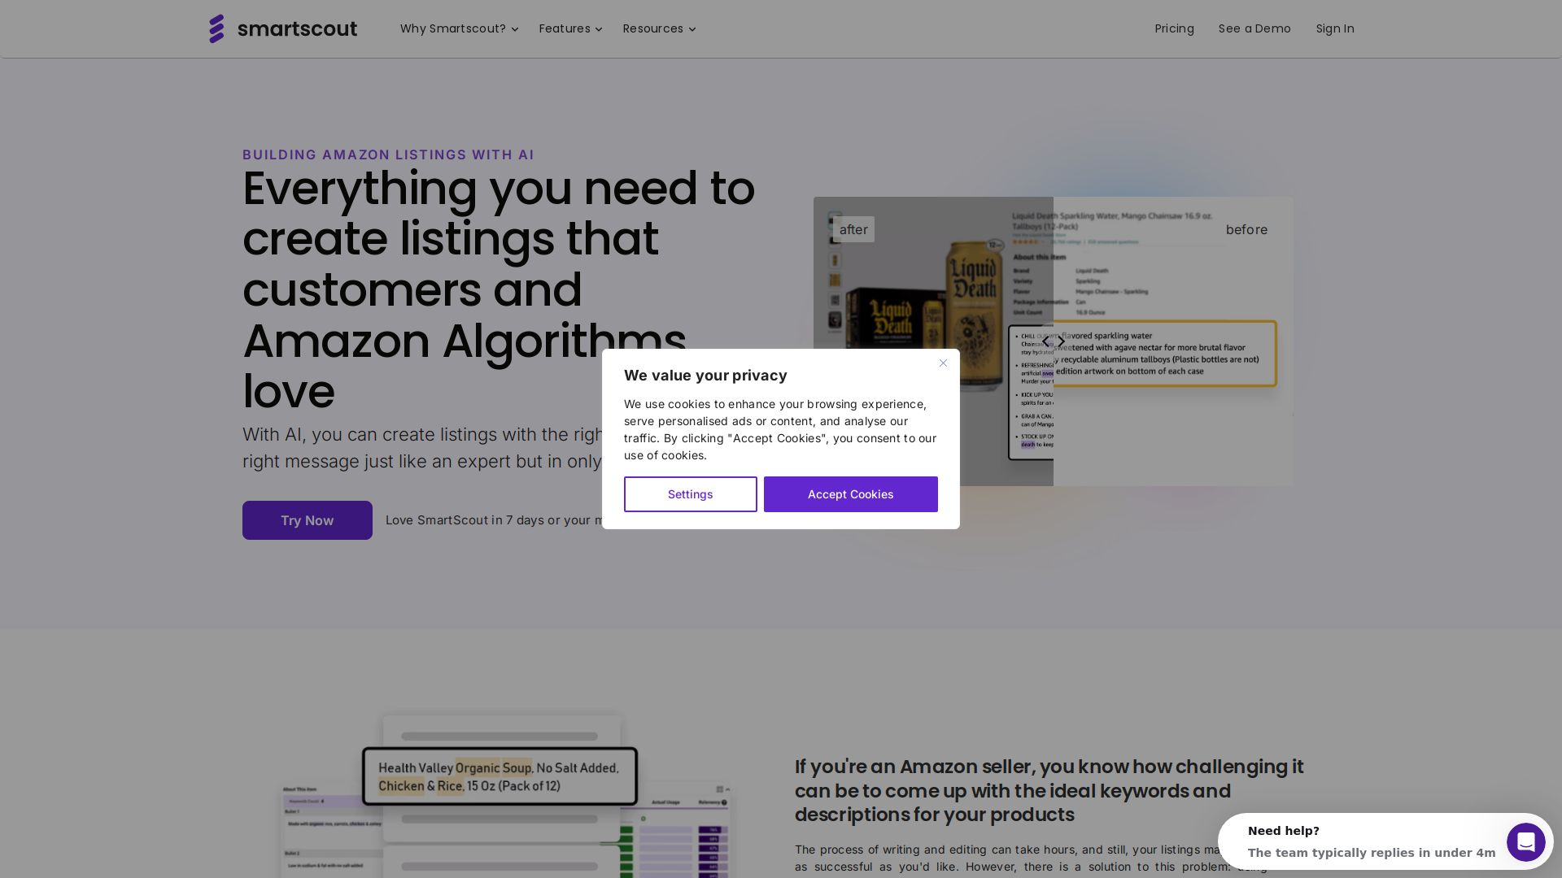Click the chevron beside Why Smartscout?
The image size is (1562, 878).
tap(515, 29)
